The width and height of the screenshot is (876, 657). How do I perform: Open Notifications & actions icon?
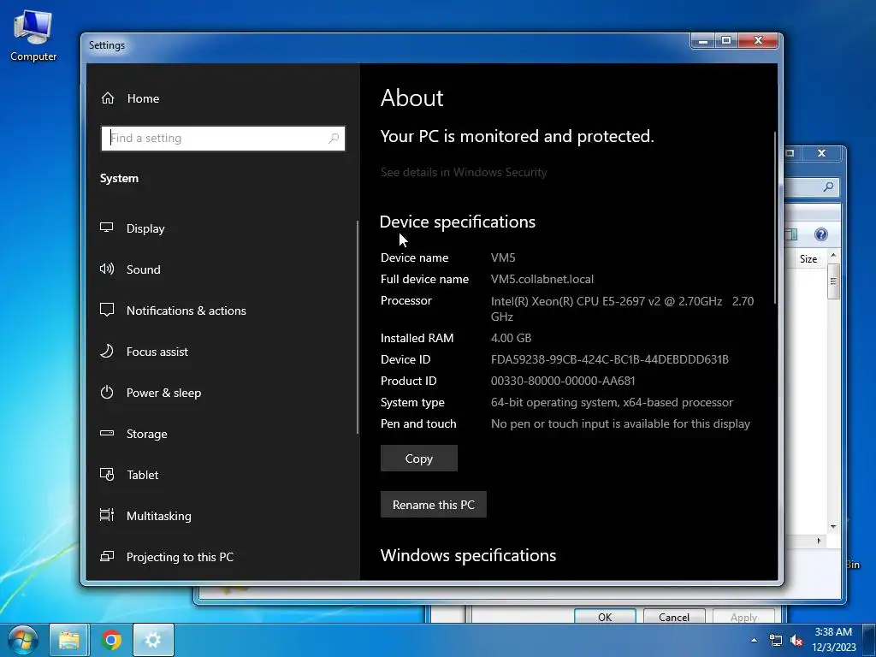pyautogui.click(x=107, y=310)
